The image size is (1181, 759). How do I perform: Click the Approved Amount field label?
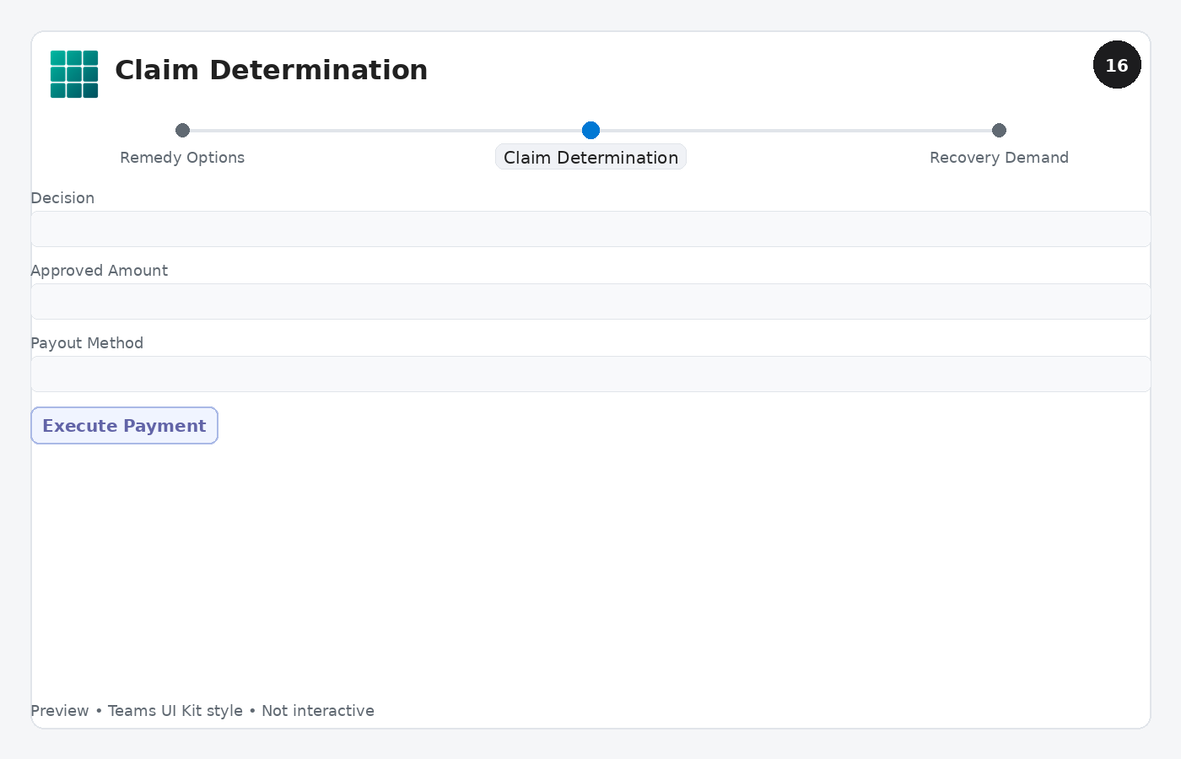click(99, 271)
